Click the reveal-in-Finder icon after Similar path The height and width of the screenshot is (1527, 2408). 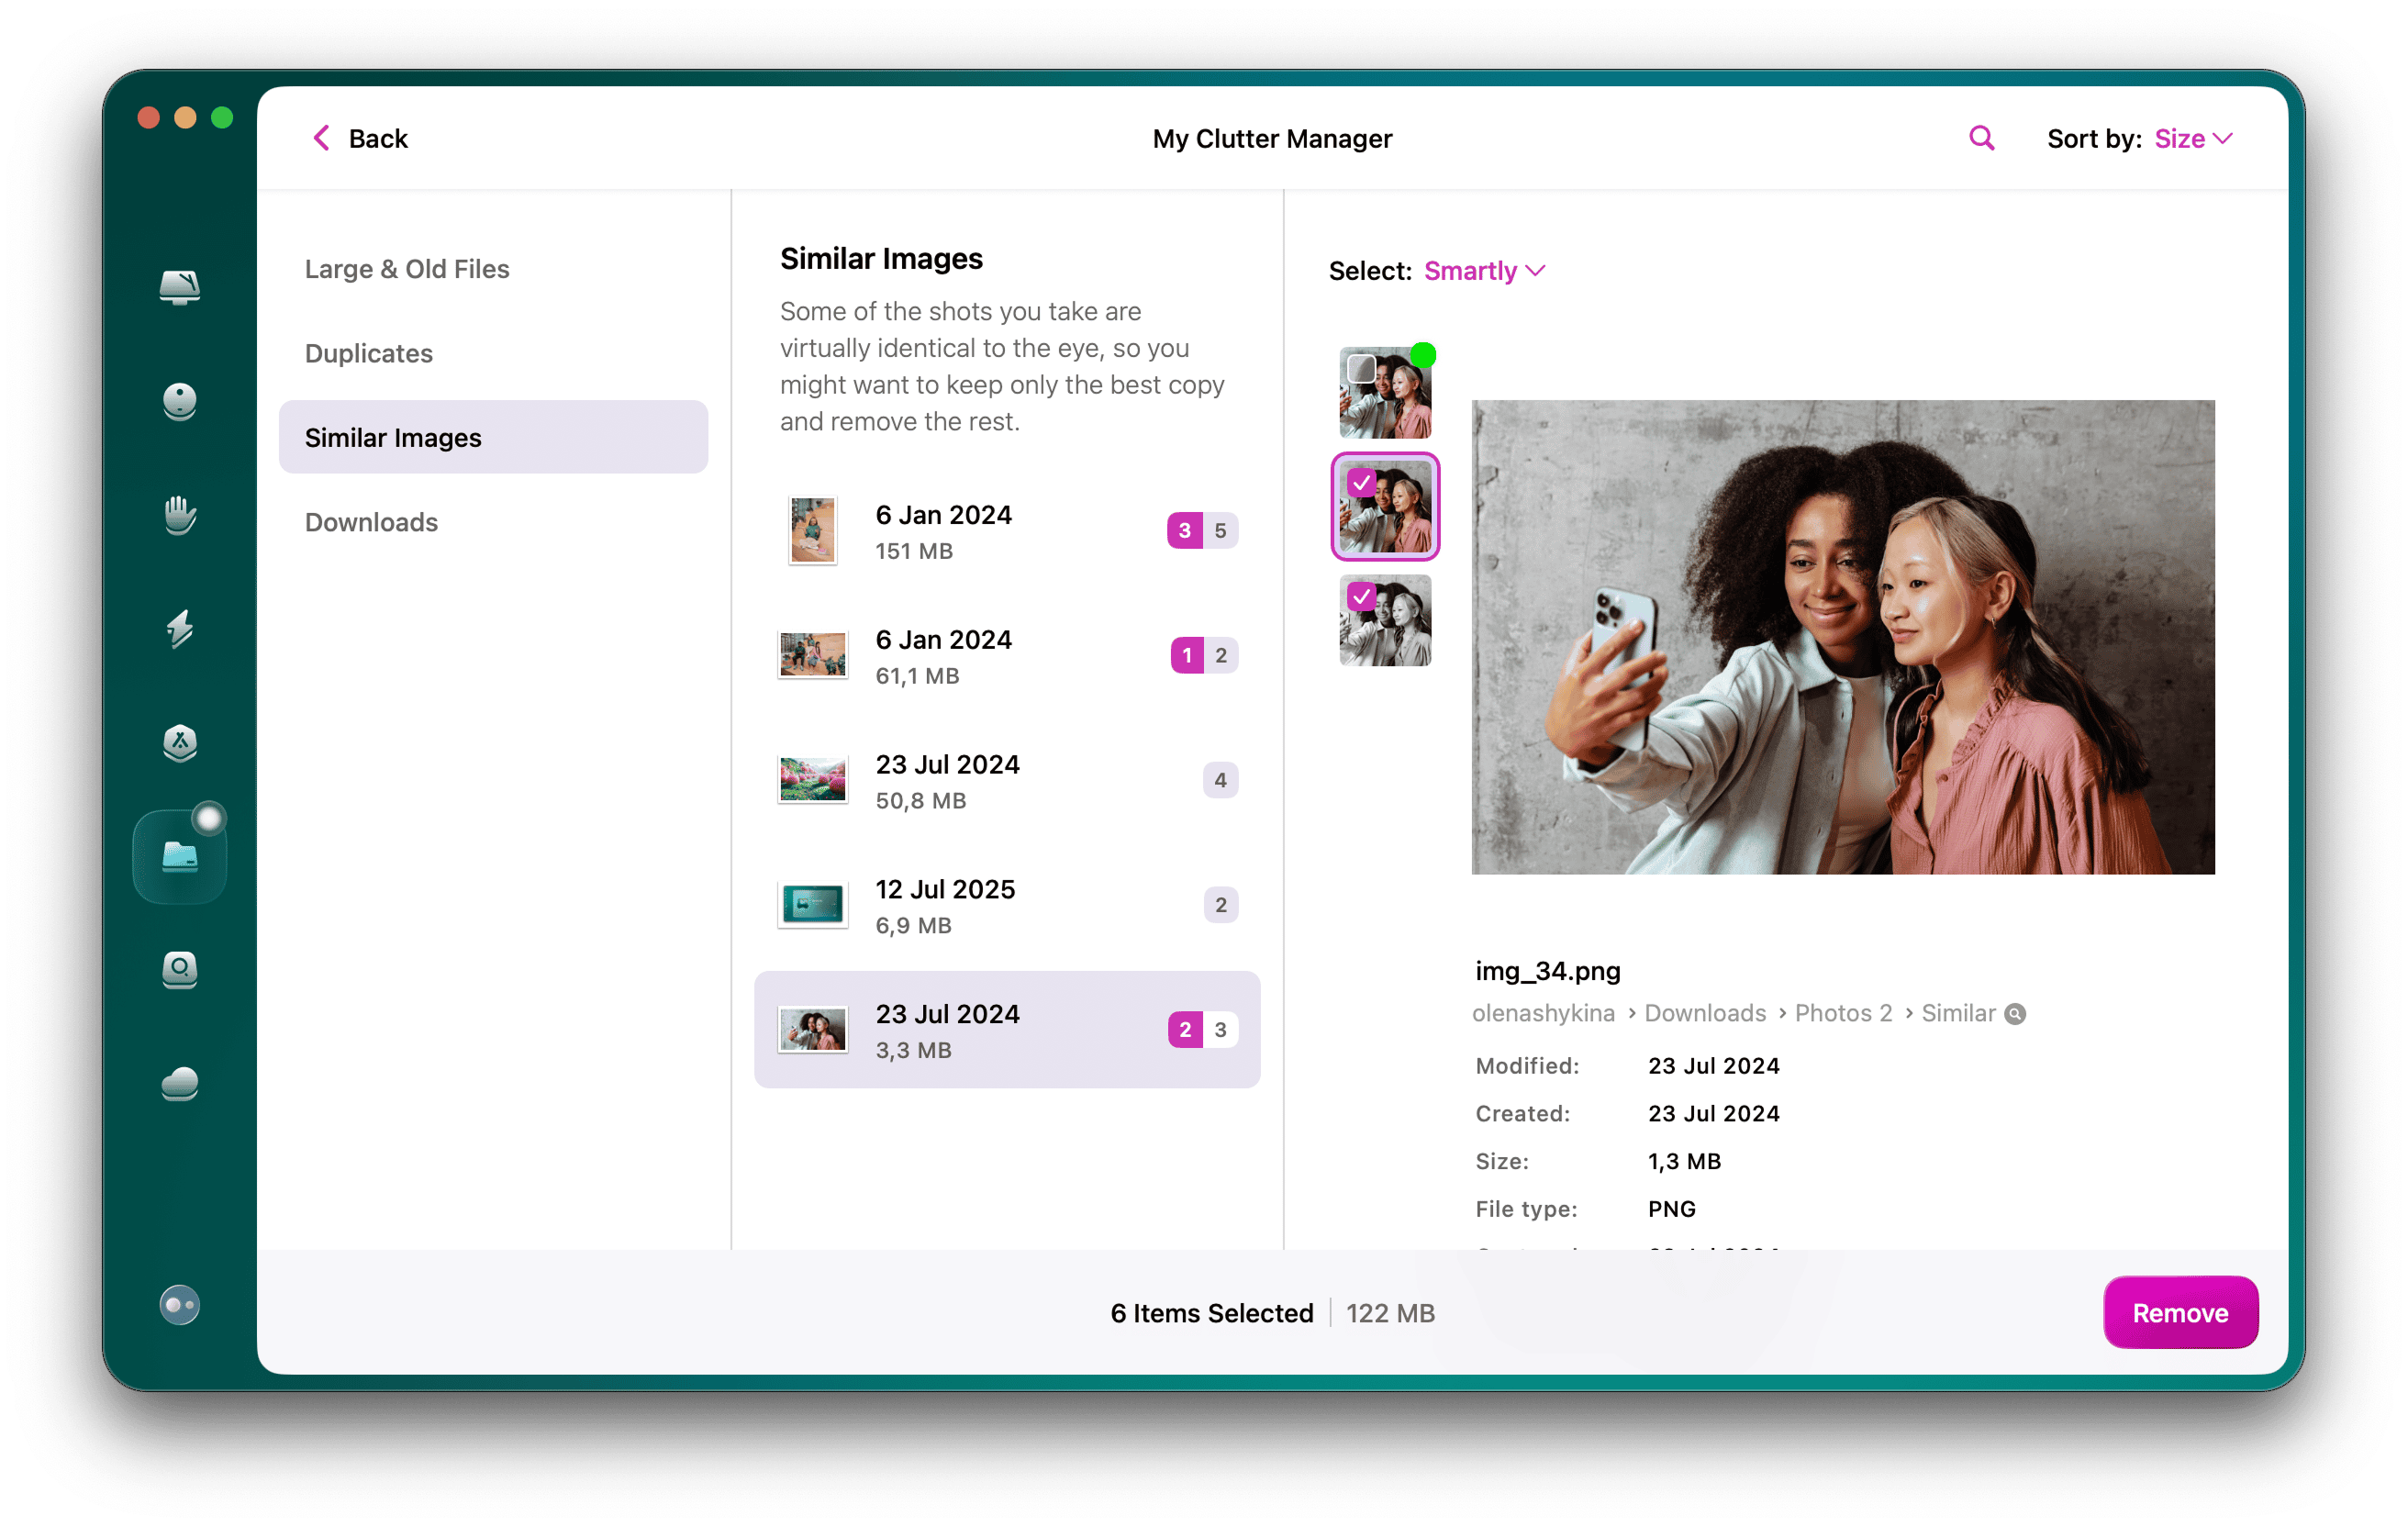[2016, 1014]
